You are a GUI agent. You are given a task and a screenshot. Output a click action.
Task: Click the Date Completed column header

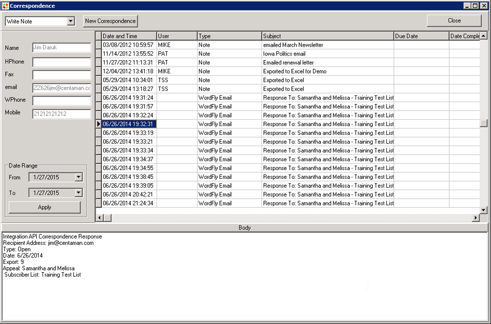(465, 36)
